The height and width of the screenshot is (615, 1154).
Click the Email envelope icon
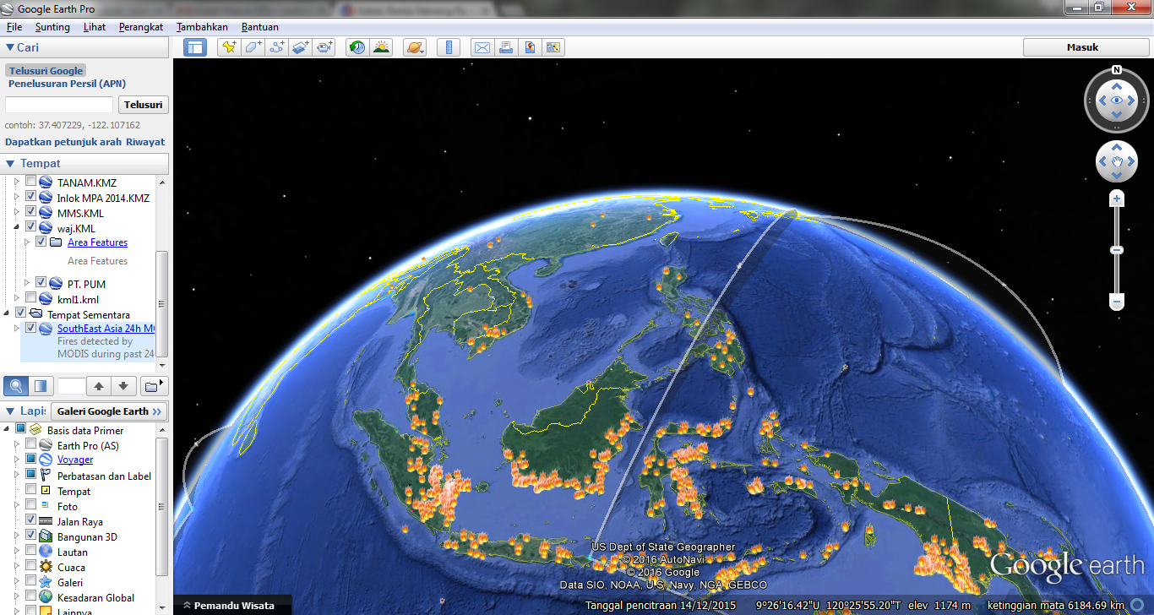(482, 47)
